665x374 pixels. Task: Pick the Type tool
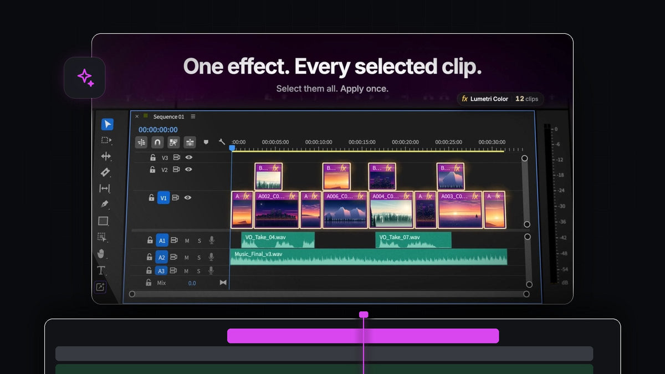101,270
